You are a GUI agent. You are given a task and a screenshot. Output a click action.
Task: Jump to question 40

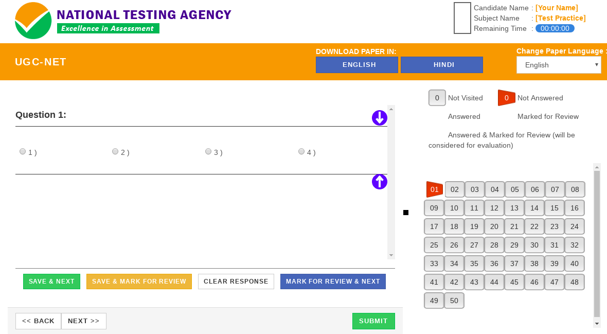(x=575, y=263)
